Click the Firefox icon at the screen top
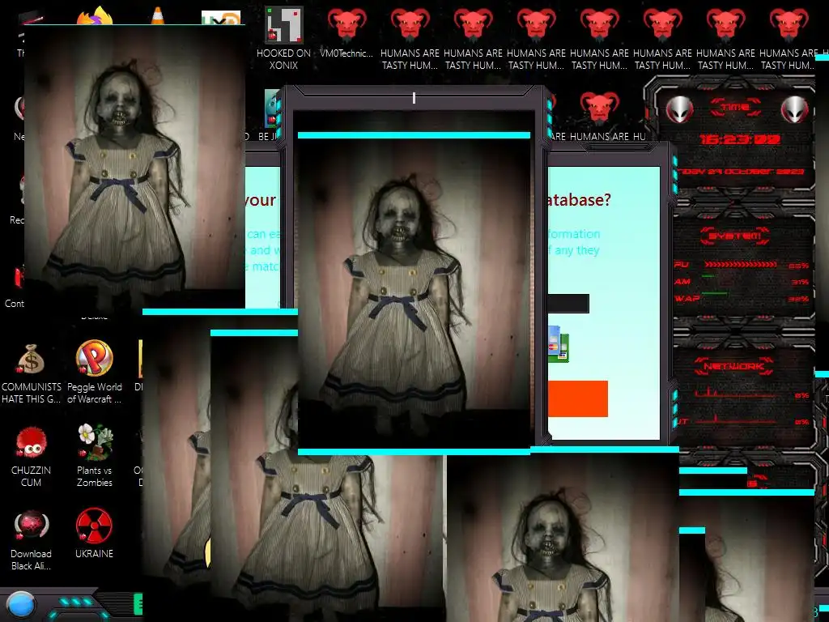 point(96,15)
